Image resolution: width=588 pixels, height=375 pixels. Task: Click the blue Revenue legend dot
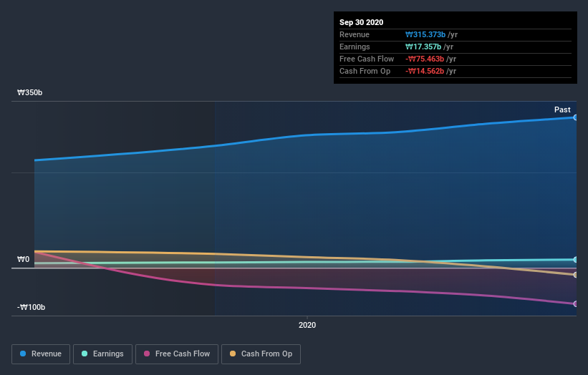23,354
